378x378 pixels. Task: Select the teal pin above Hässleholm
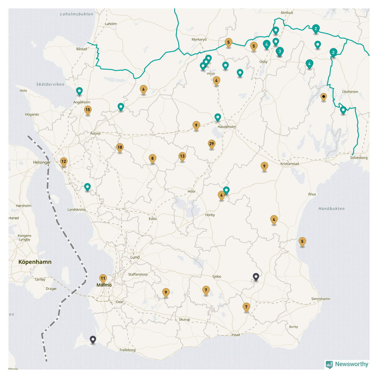217,117
